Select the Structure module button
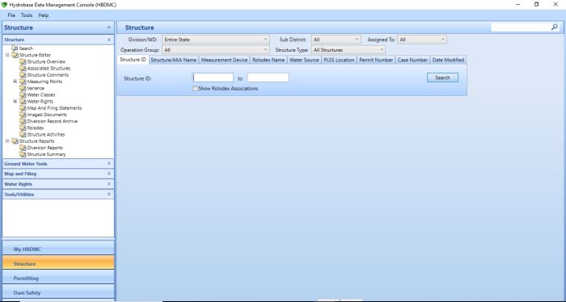Screen dimensions: 566x302 click(x=58, y=263)
